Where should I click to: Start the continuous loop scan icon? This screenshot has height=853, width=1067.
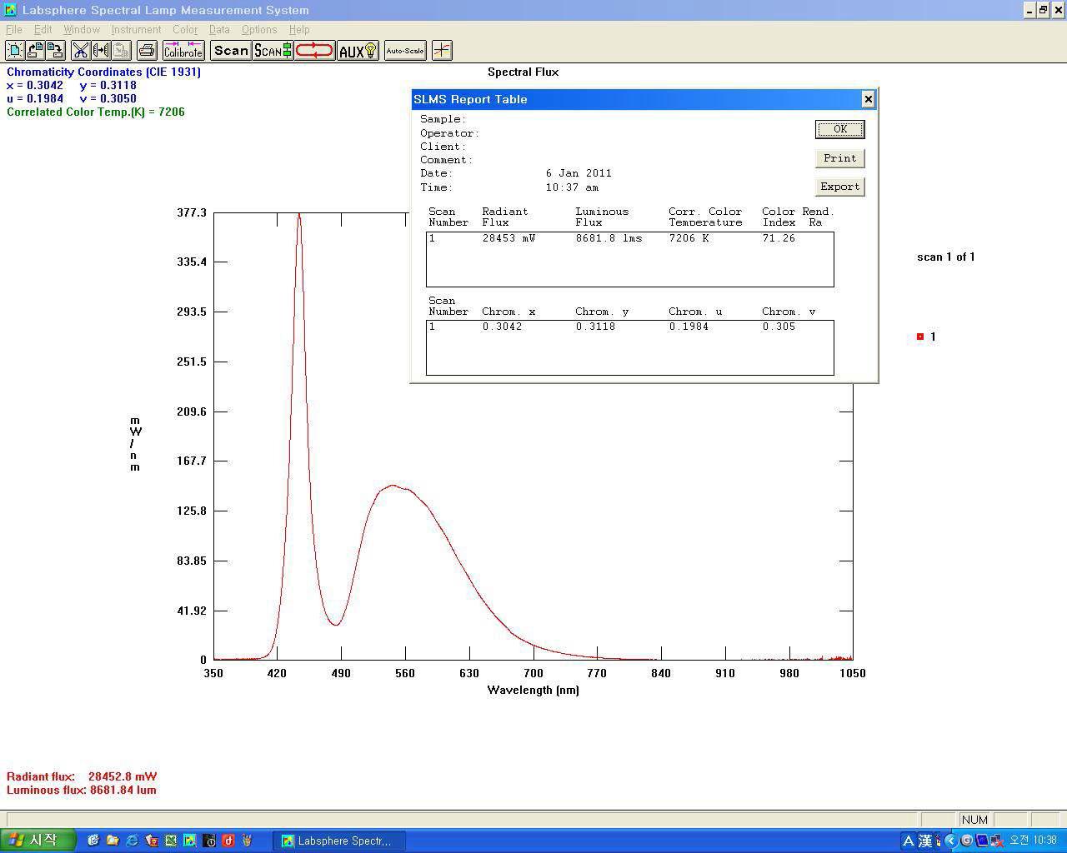[x=314, y=51]
